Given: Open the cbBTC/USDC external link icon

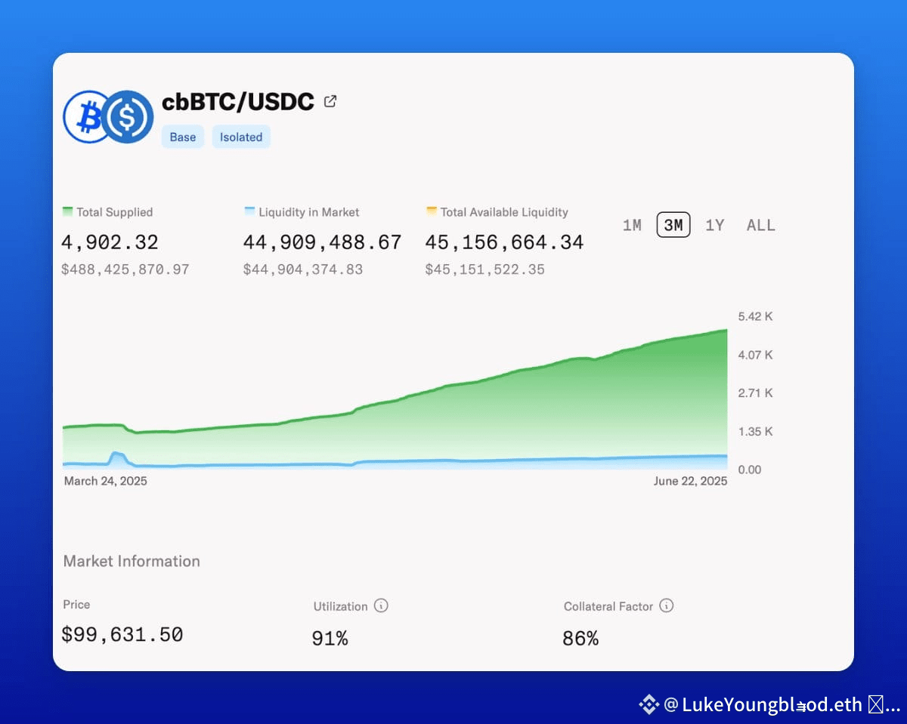Looking at the screenshot, I should point(330,101).
